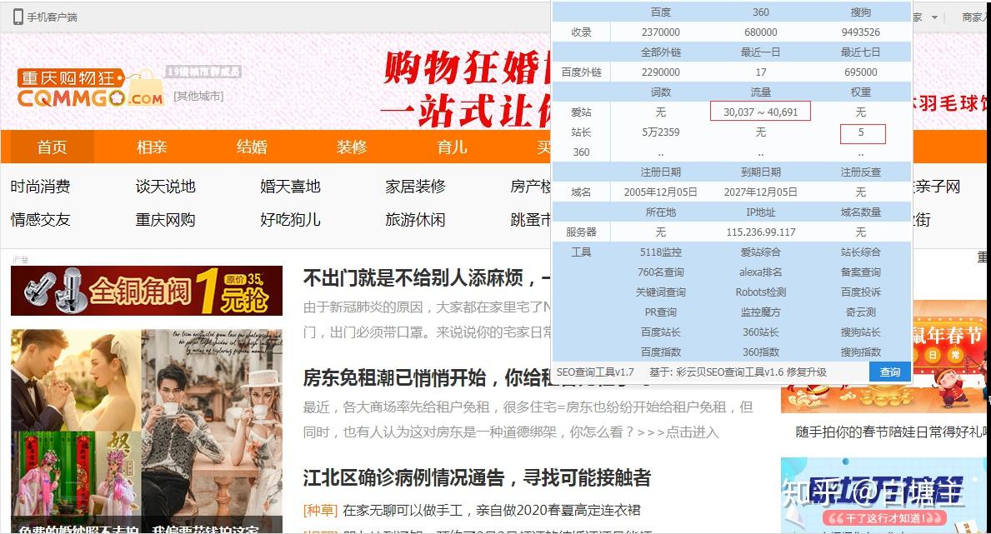
Task: Open 搜狗站长 tool link
Action: coord(860,332)
